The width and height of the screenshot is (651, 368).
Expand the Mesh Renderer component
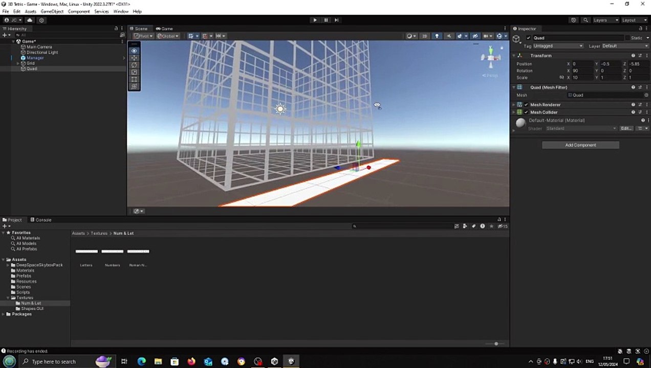click(x=514, y=105)
